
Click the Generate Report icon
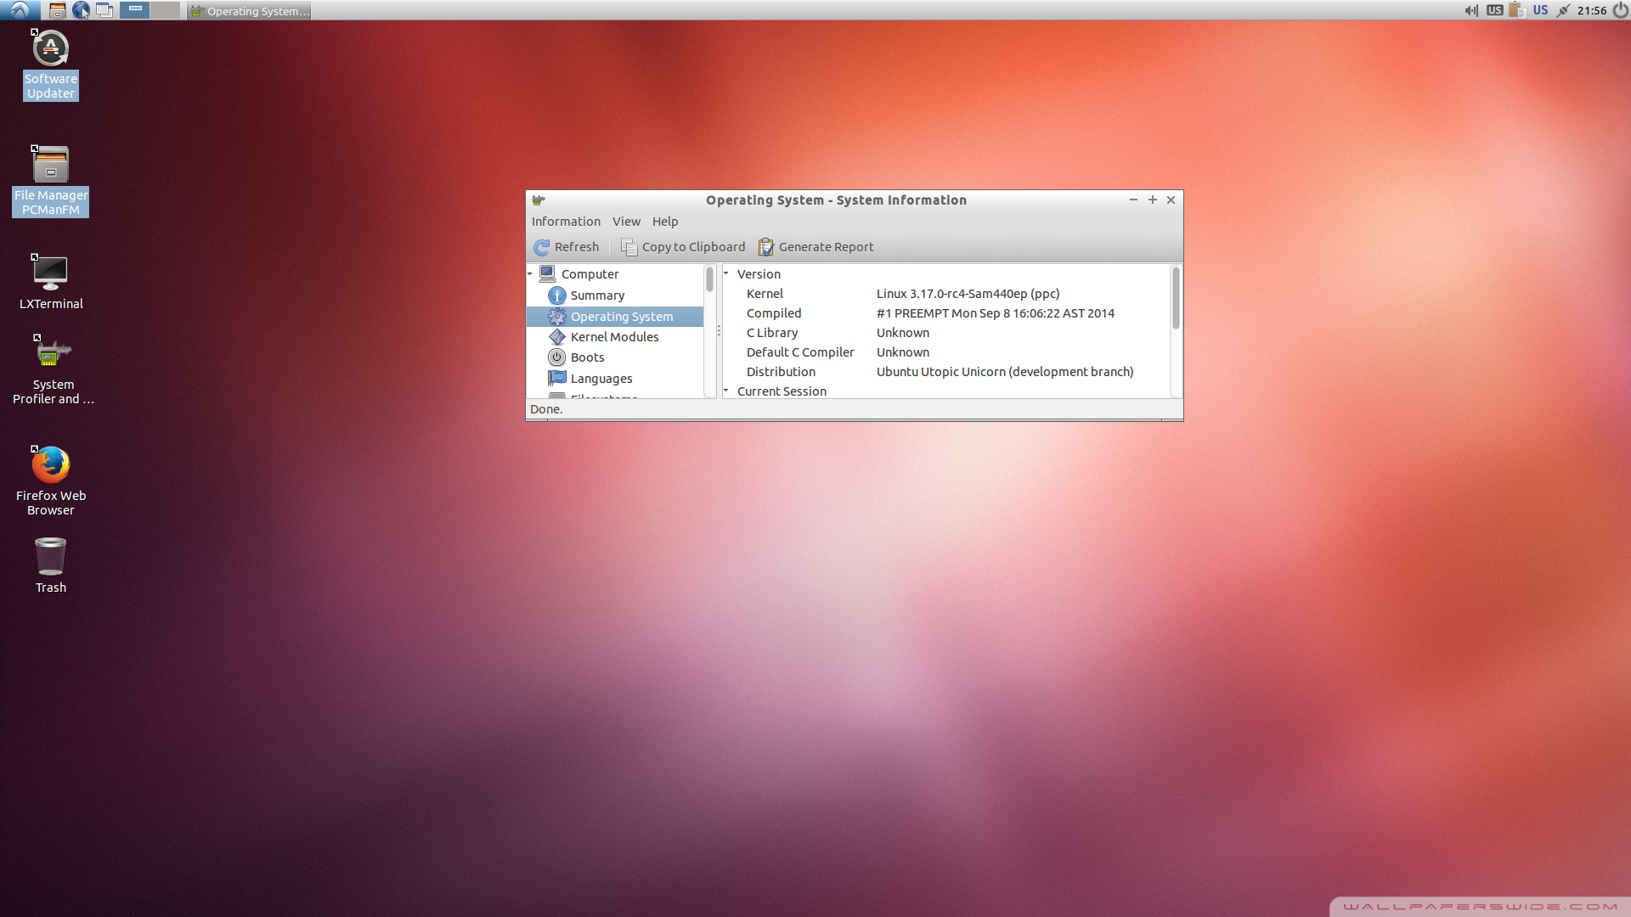(x=765, y=247)
